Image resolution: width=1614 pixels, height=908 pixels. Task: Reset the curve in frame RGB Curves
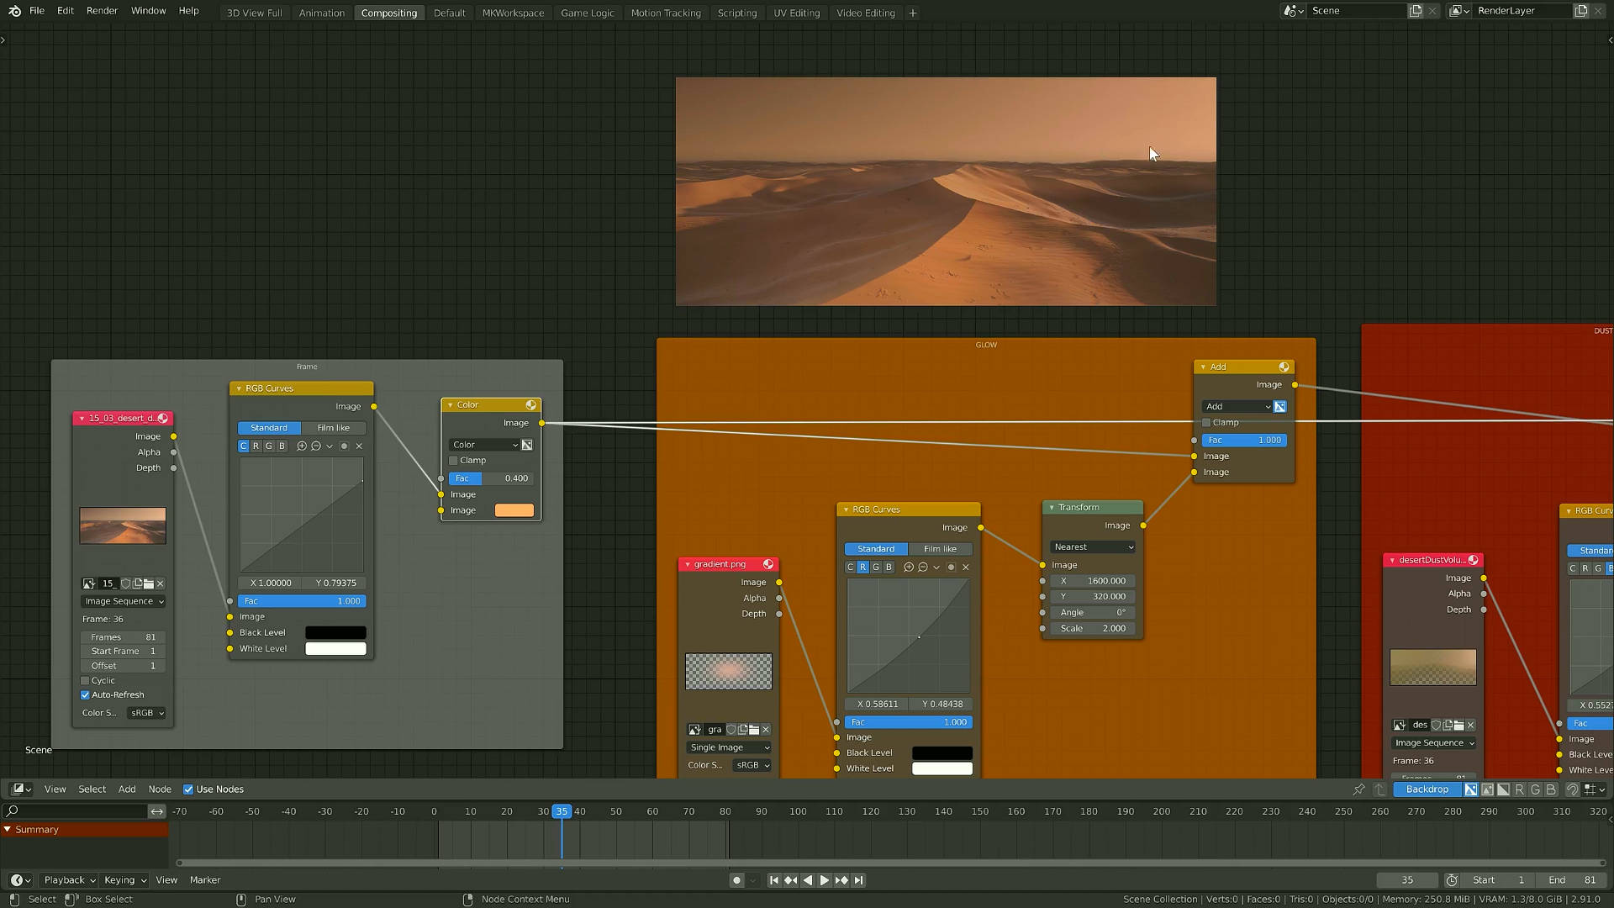[359, 446]
